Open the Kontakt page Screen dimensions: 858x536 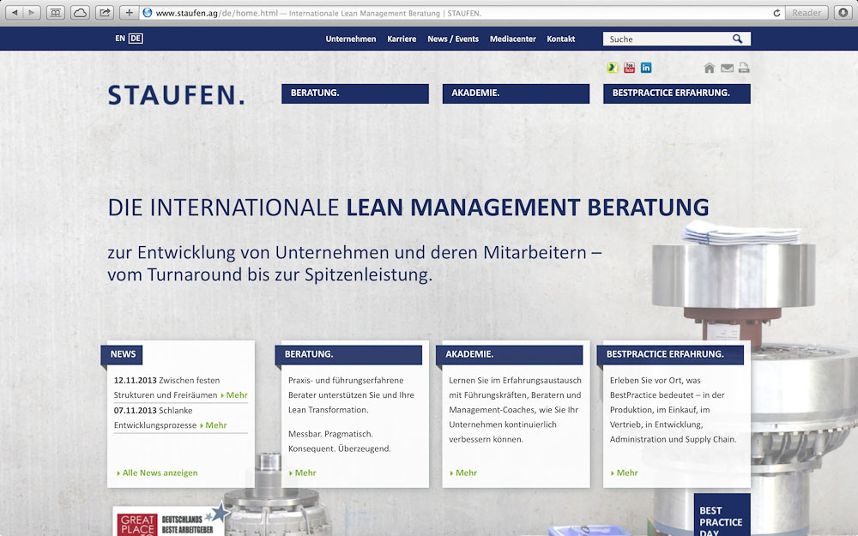click(x=561, y=39)
